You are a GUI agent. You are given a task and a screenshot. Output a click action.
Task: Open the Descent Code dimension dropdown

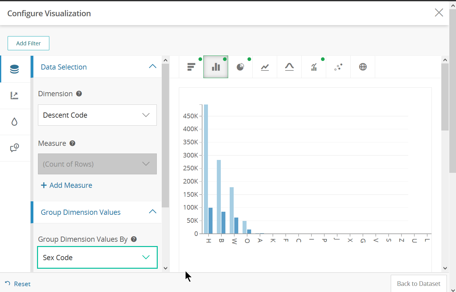97,115
